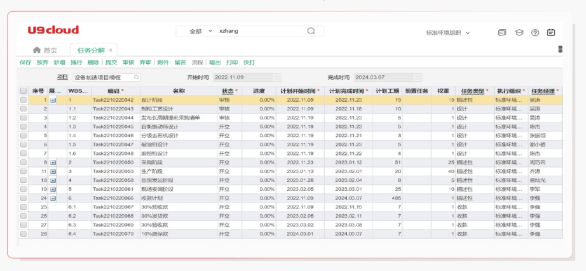Click 保存 in the toolbar
Image resolution: width=586 pixels, height=271 pixels.
click(x=25, y=63)
